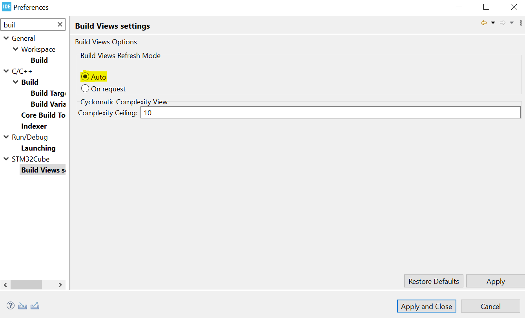The image size is (525, 318).
Task: Open Launching under Run/Debug
Action: (x=38, y=148)
